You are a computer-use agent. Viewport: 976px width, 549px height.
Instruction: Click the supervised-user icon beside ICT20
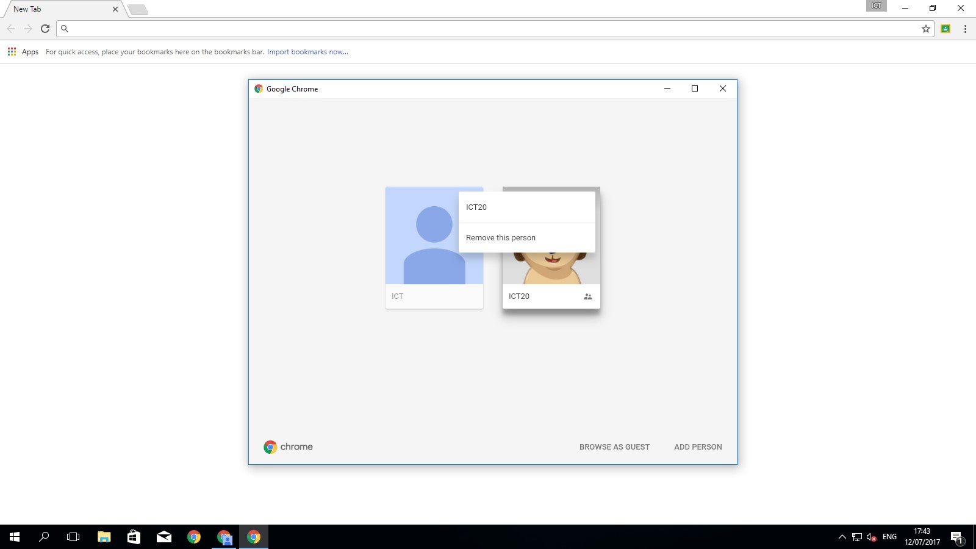pos(587,296)
